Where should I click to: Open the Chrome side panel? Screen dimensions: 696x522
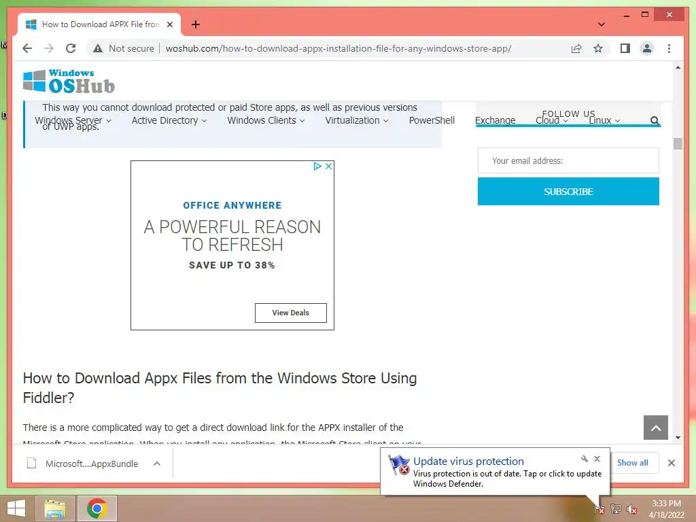point(625,48)
